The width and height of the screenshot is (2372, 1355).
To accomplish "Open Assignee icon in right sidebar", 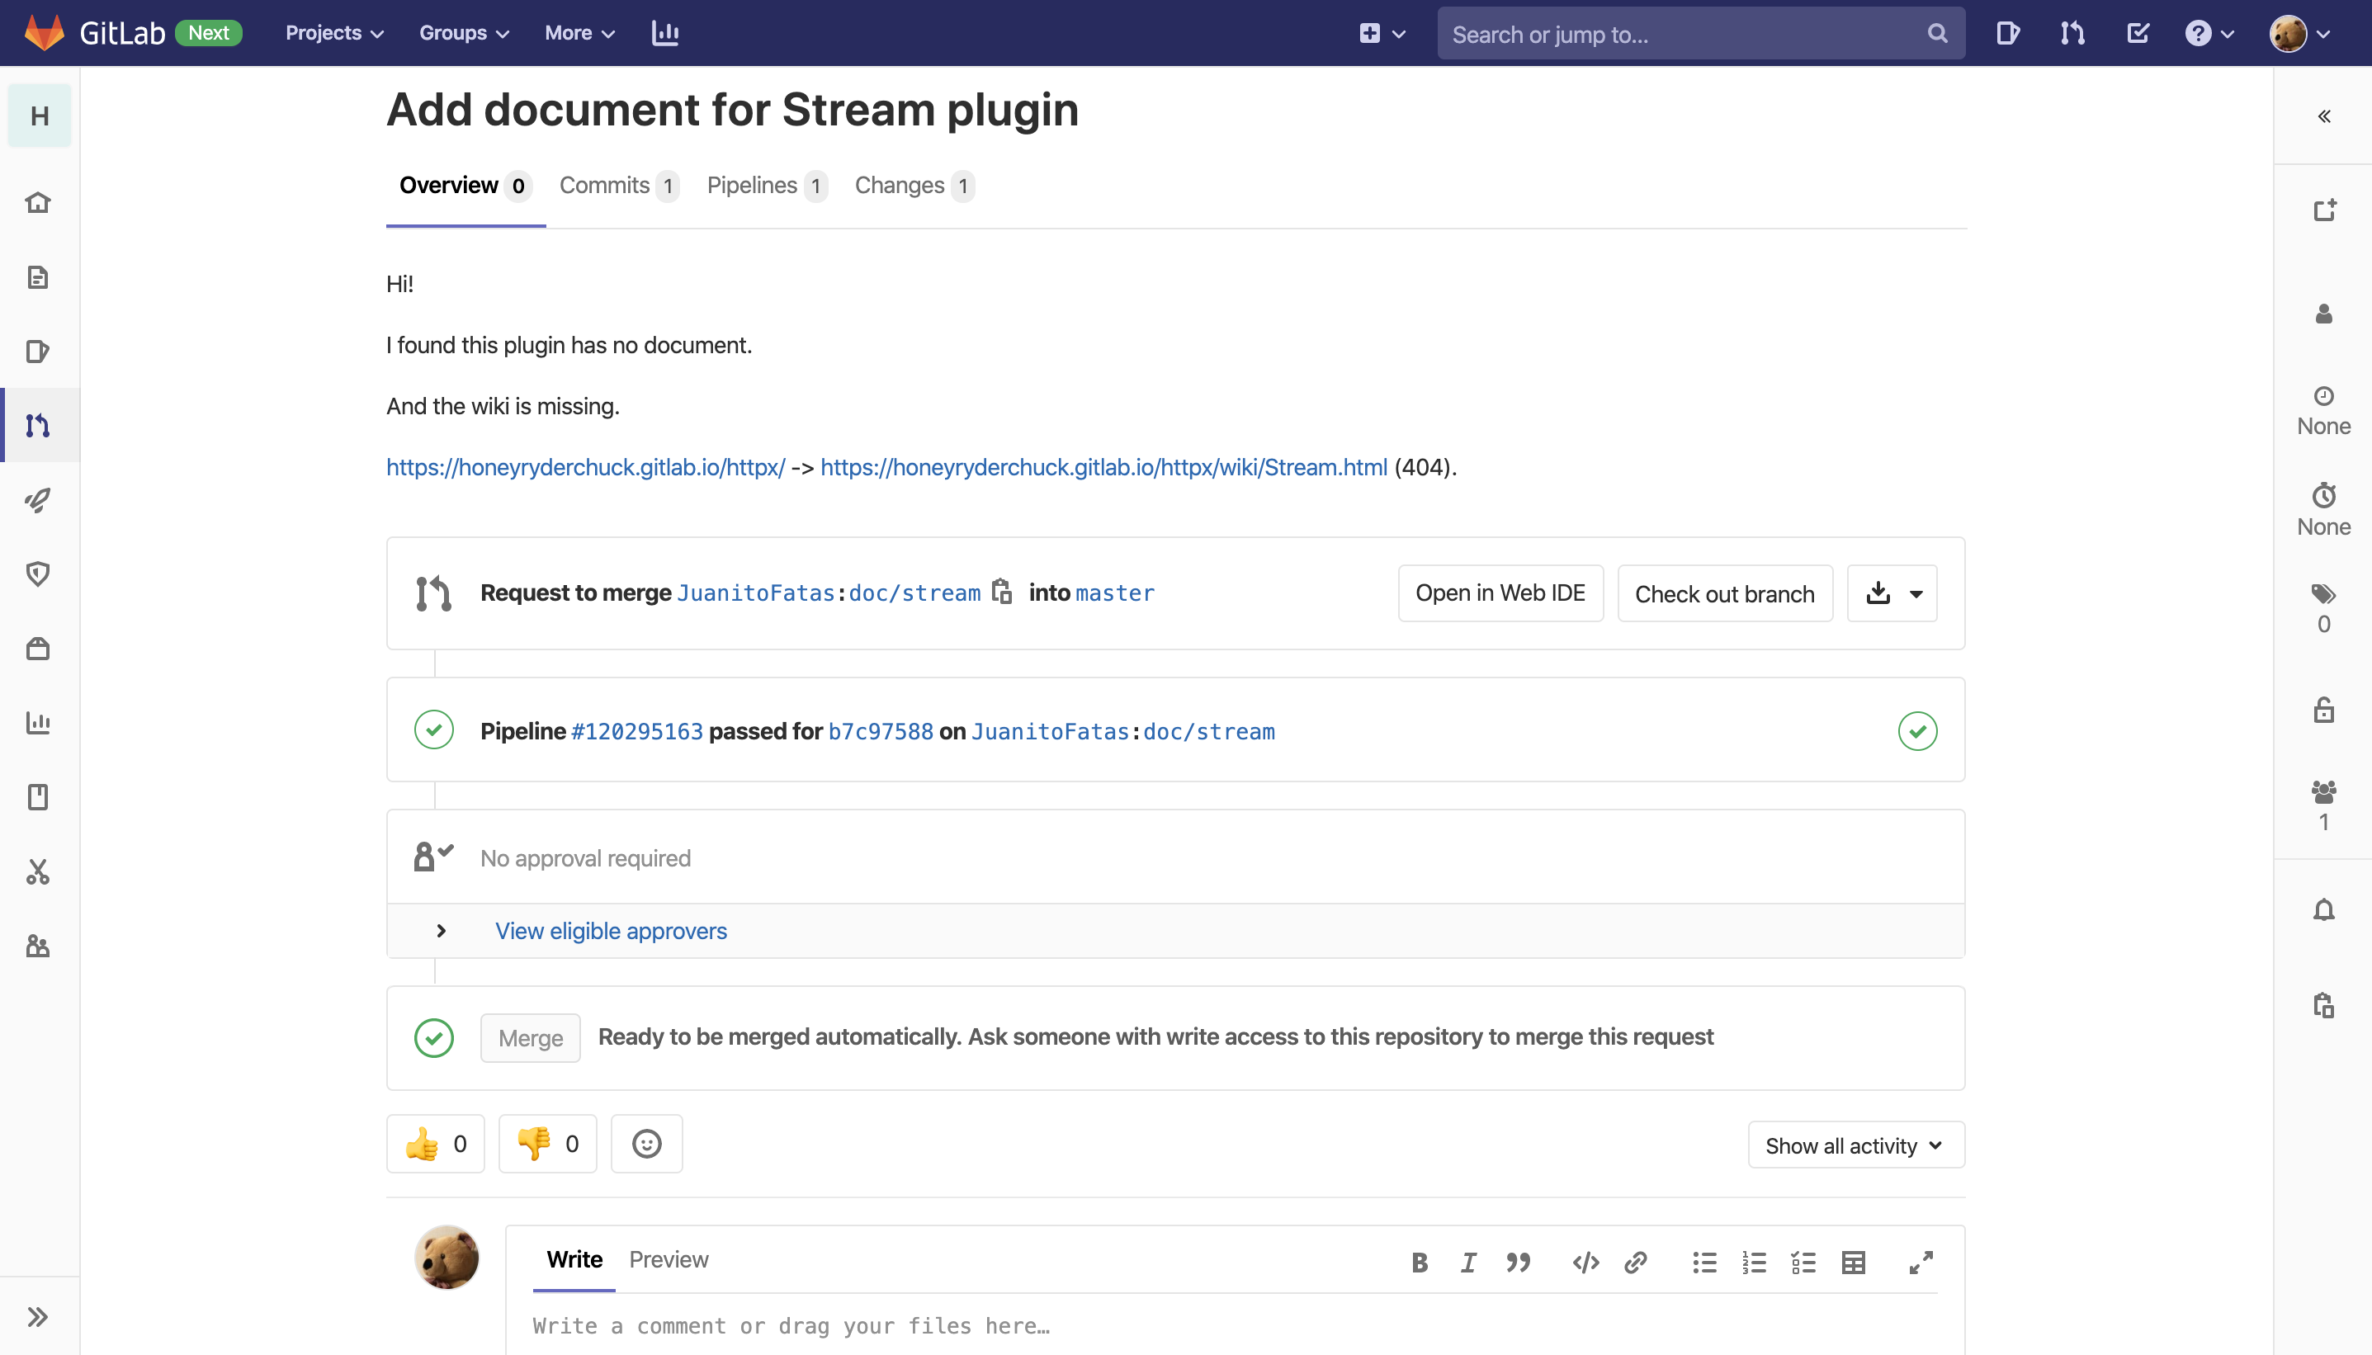I will coord(2323,314).
